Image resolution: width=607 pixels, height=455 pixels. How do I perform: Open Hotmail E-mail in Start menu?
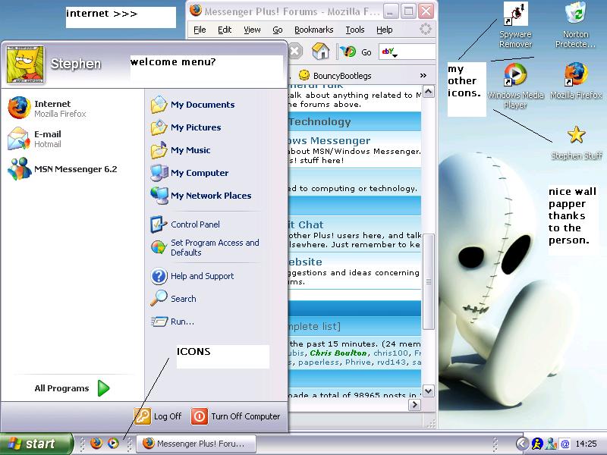point(47,139)
